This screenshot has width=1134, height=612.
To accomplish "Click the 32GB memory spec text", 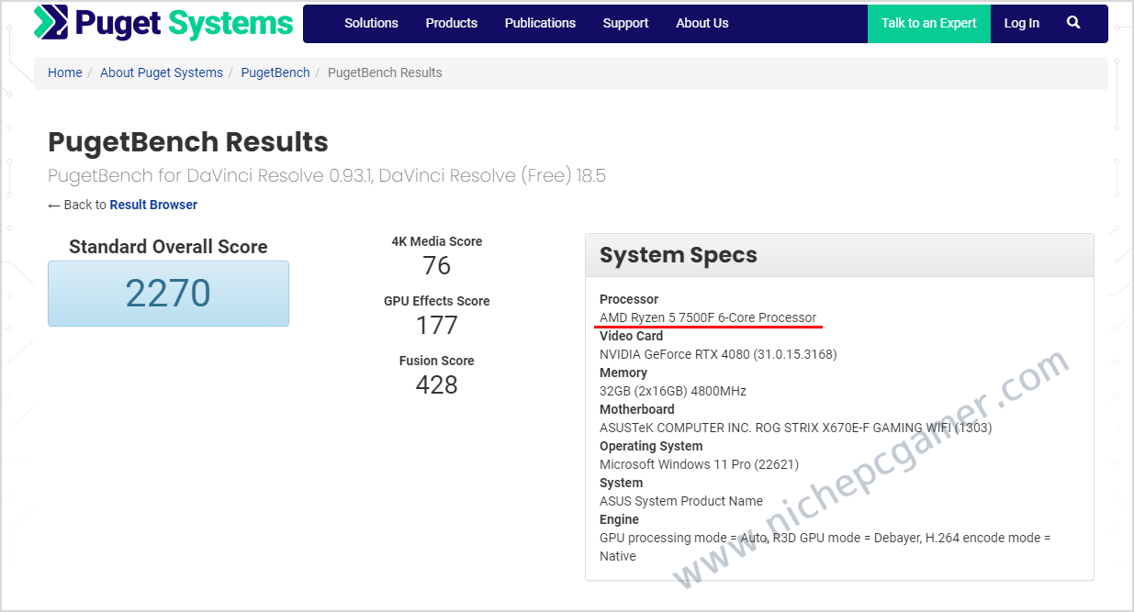I will click(673, 391).
